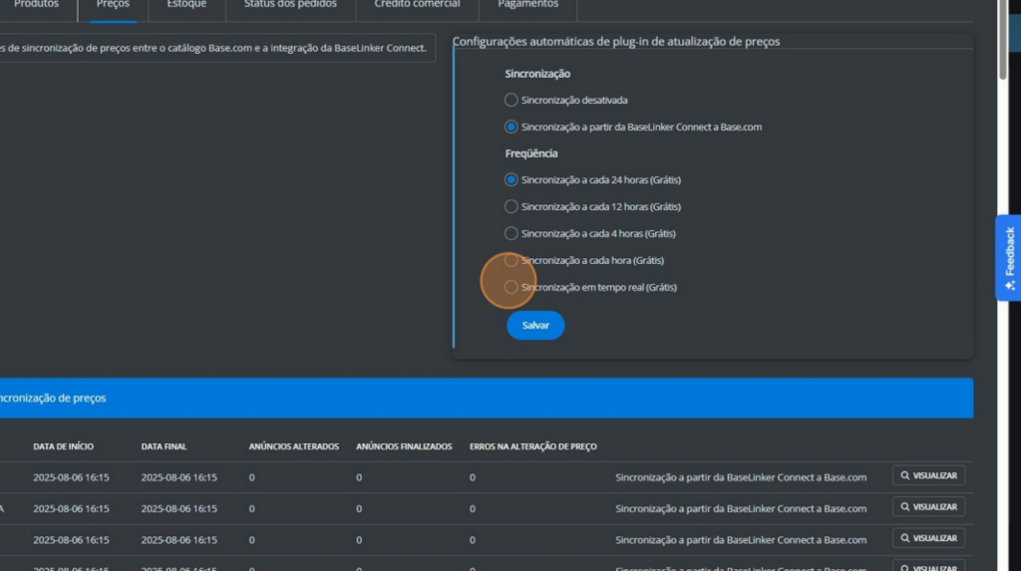Click the Salvar button

point(535,325)
